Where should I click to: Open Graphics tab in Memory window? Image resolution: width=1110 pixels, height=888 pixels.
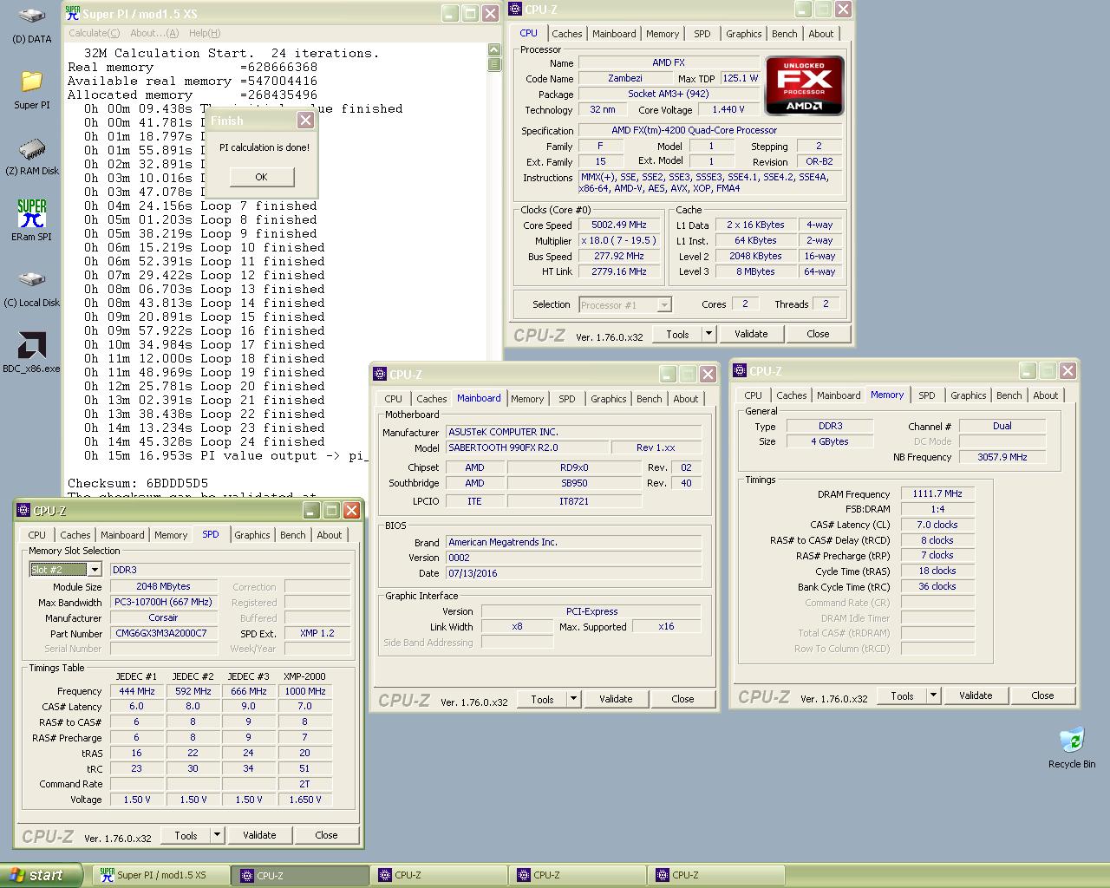pyautogui.click(x=969, y=395)
